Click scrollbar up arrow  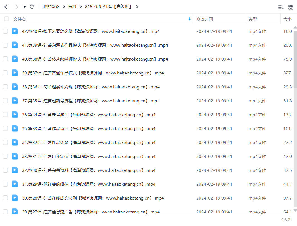pos(295,28)
